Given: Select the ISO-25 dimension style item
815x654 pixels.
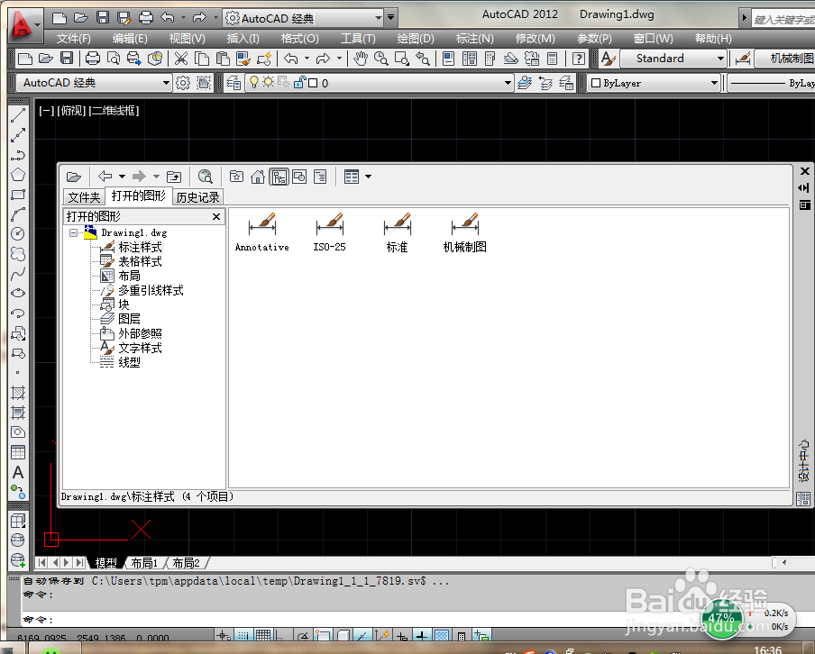Looking at the screenshot, I should [330, 232].
